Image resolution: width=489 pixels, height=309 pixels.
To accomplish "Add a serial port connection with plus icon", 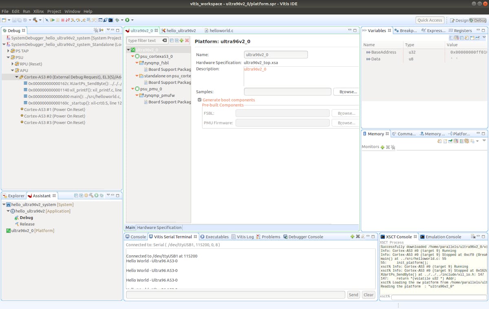I will point(352,237).
